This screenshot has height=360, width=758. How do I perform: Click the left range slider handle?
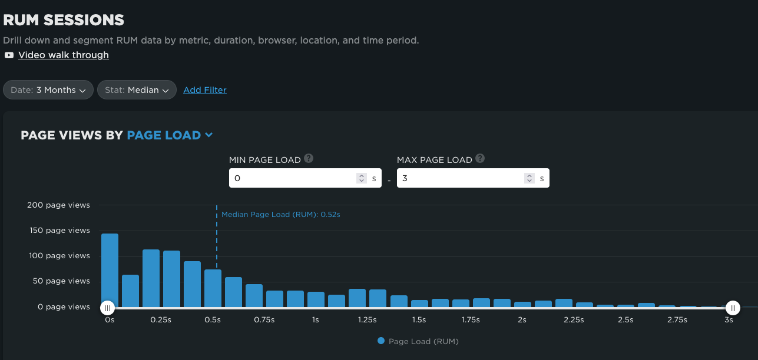point(107,308)
